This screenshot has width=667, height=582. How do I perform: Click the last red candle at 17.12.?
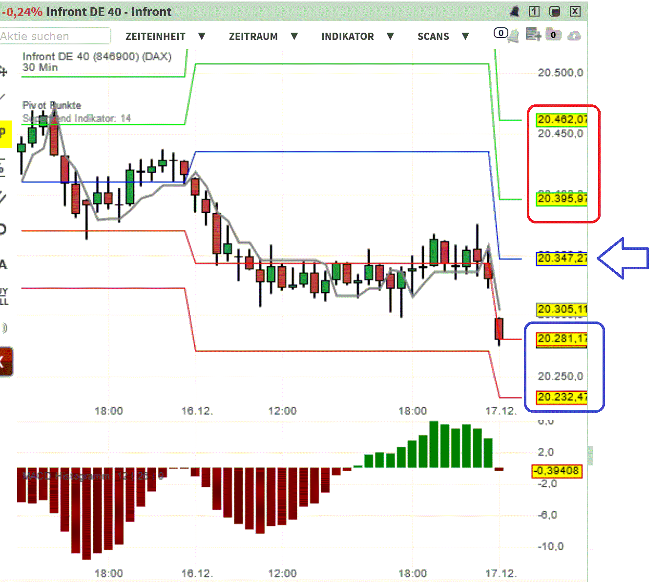coord(499,329)
